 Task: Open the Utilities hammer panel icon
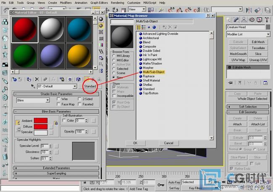click(267, 20)
